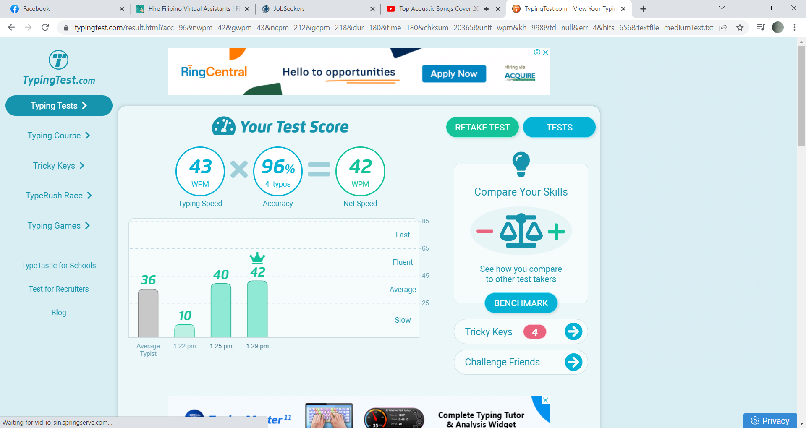
Task: Open the media control playlist icon
Action: (760, 27)
